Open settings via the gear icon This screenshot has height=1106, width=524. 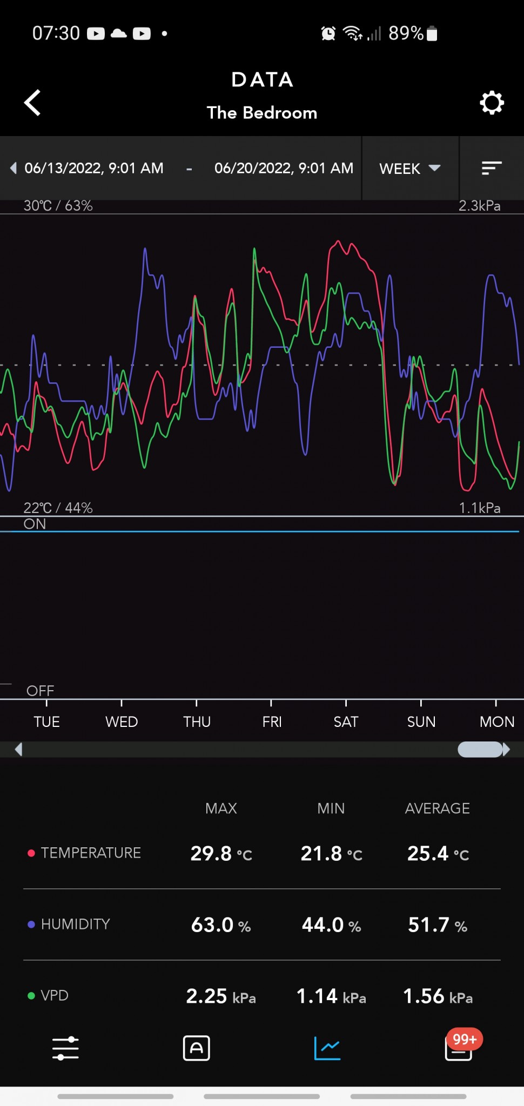(491, 103)
